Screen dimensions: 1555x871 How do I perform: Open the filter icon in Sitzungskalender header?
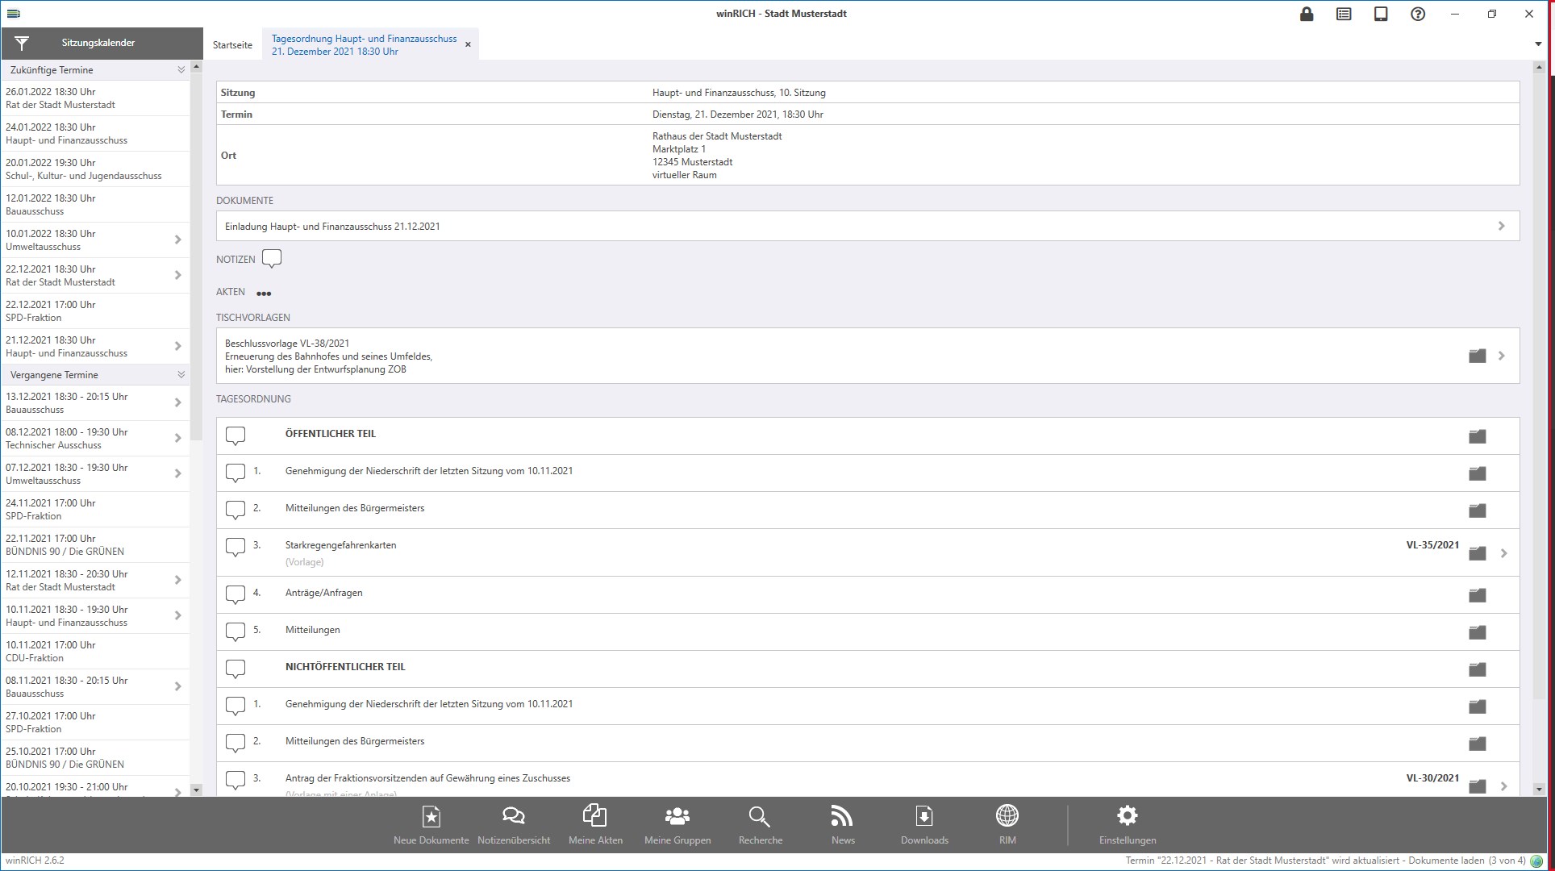(22, 43)
